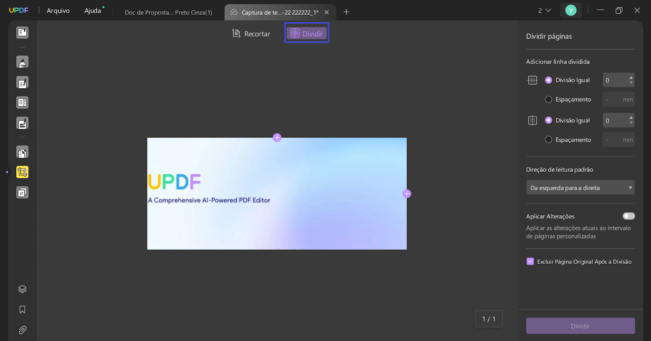Click the Direção de leitura padrão label
651x341 pixels.
point(559,170)
